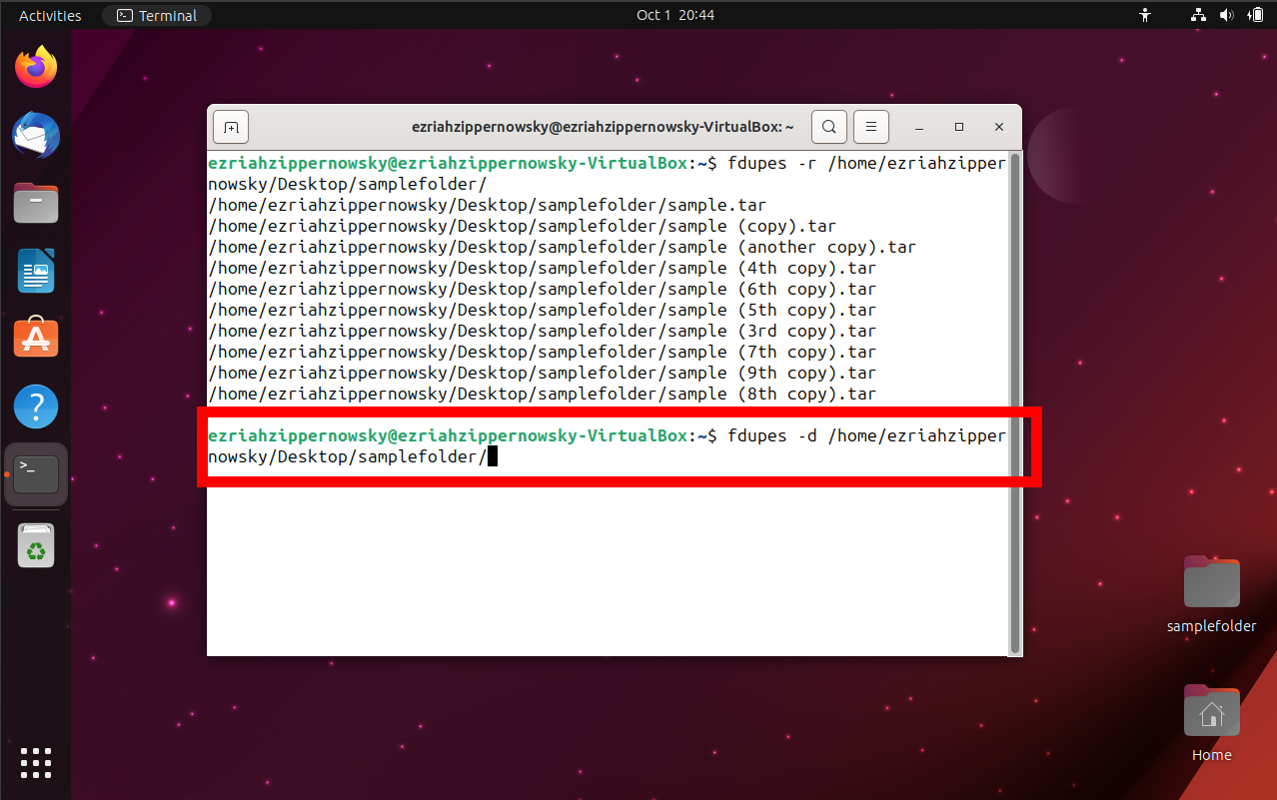Open the Activities overview
This screenshot has width=1277, height=800.
[49, 15]
